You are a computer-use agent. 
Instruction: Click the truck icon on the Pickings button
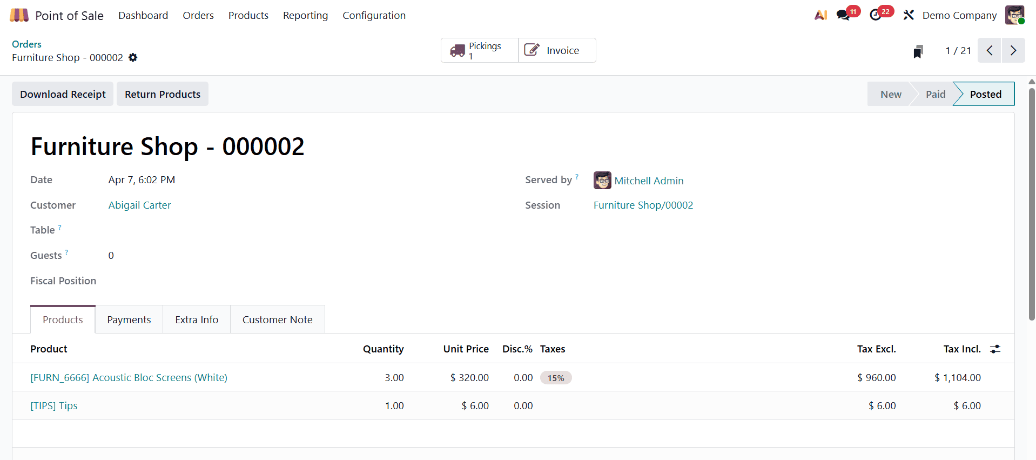pos(459,50)
